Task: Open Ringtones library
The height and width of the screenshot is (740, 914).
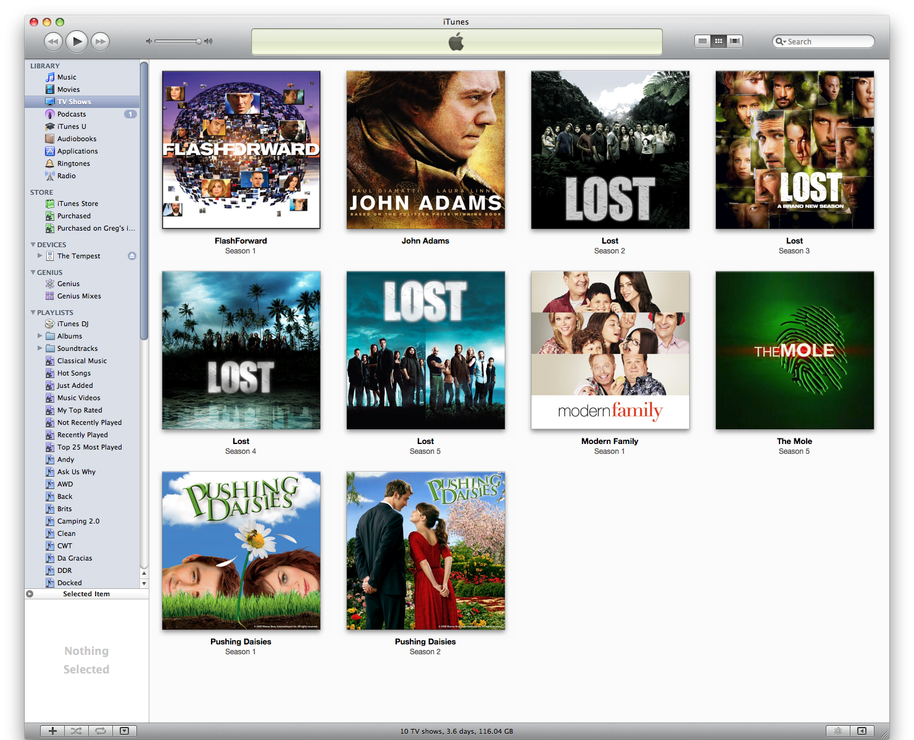Action: tap(82, 163)
